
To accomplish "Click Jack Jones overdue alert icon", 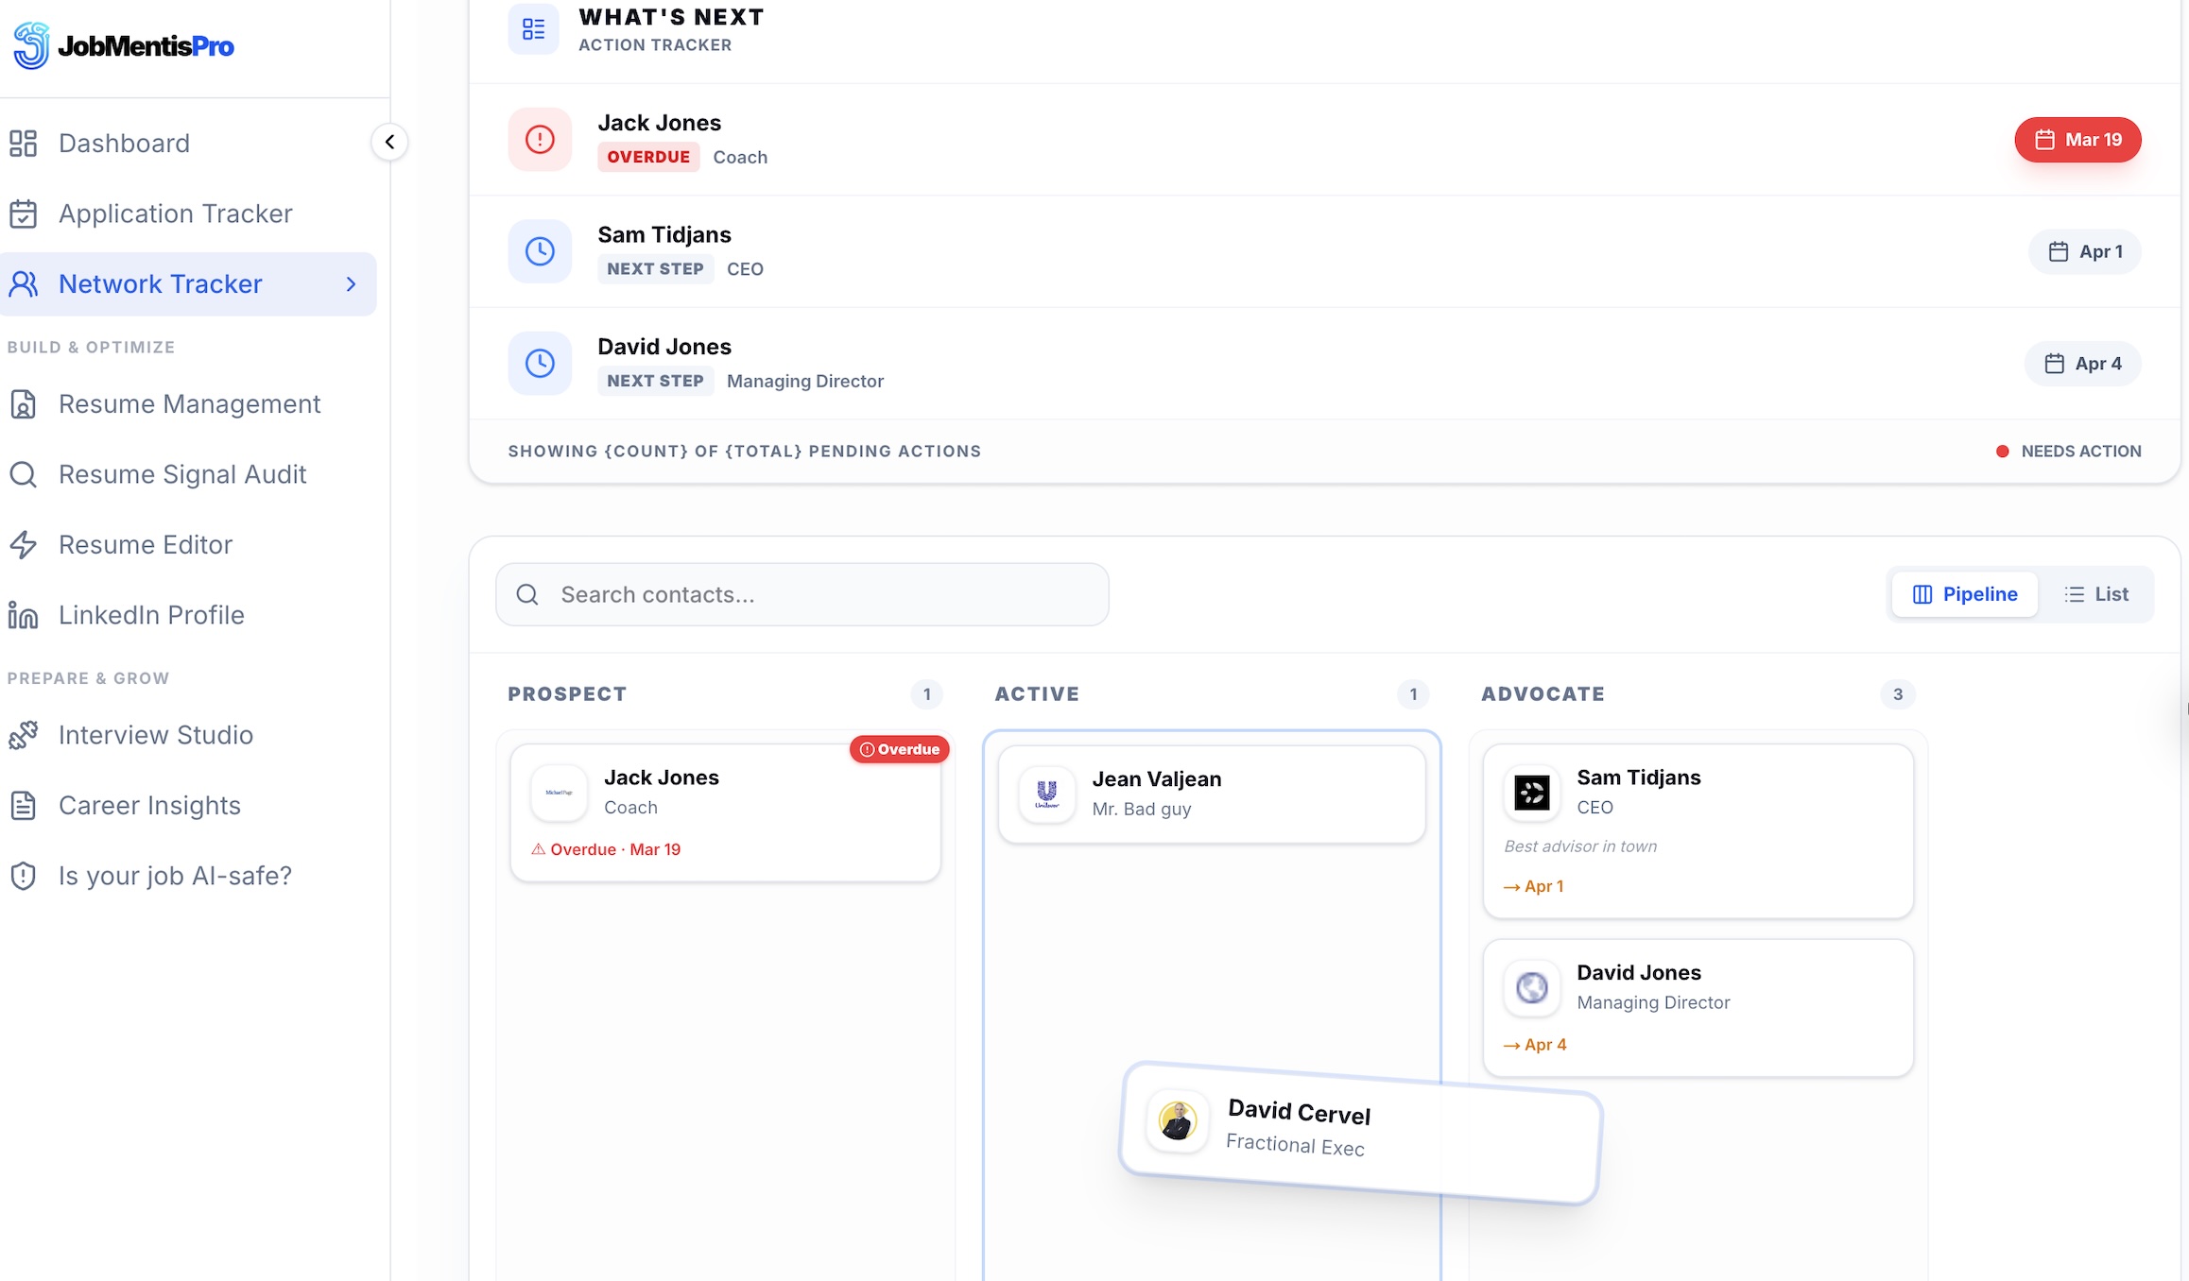I will (539, 139).
